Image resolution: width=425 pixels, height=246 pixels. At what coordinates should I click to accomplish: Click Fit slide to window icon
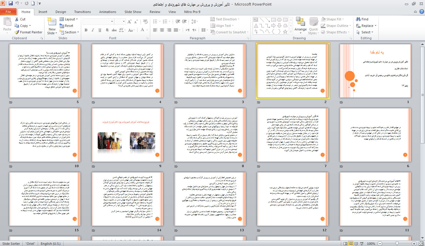click(x=421, y=244)
